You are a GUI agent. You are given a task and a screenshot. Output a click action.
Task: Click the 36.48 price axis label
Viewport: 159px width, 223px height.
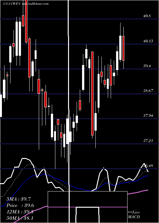click(x=148, y=166)
